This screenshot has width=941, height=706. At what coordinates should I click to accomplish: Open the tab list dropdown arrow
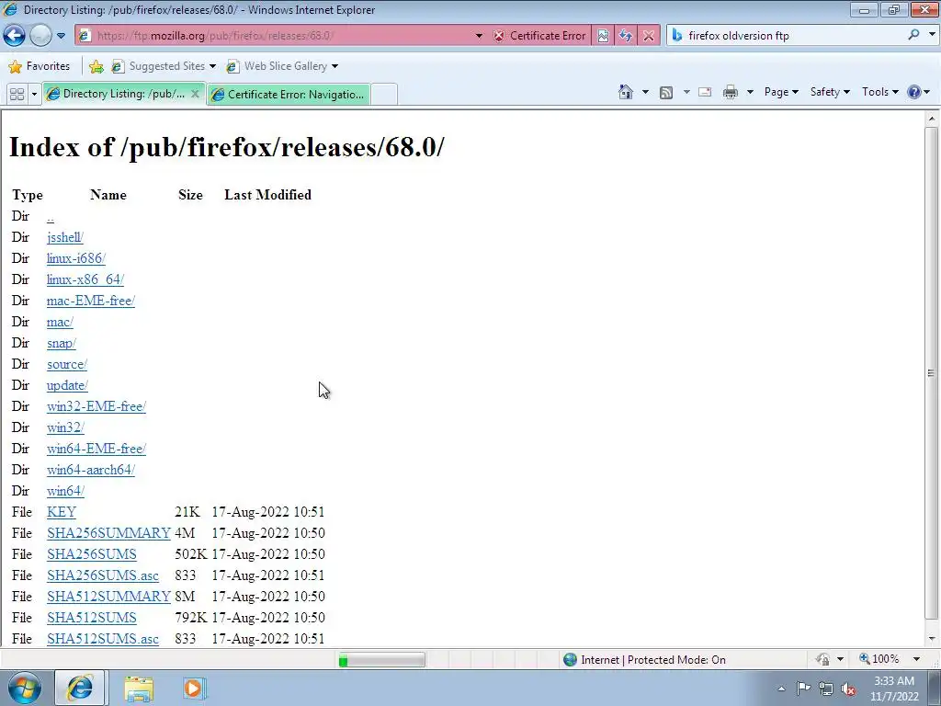coord(34,94)
